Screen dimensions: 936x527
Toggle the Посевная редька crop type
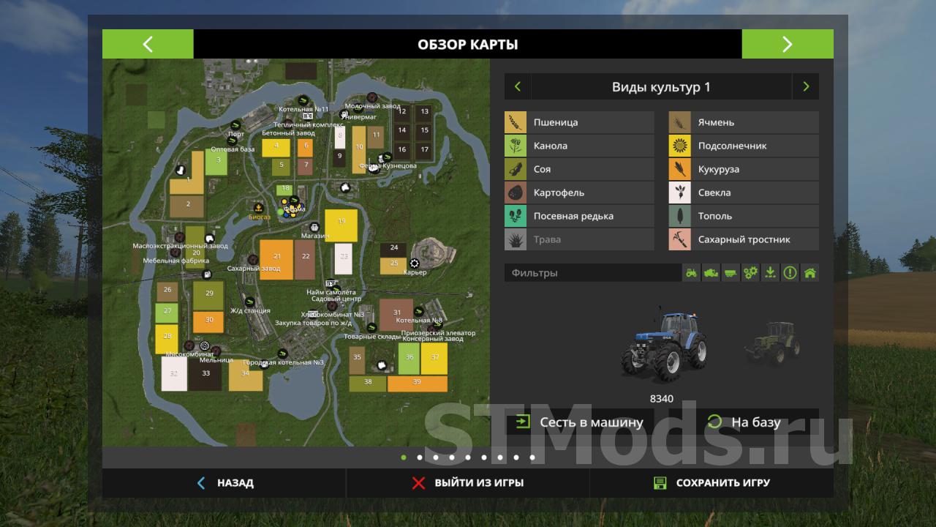[579, 216]
